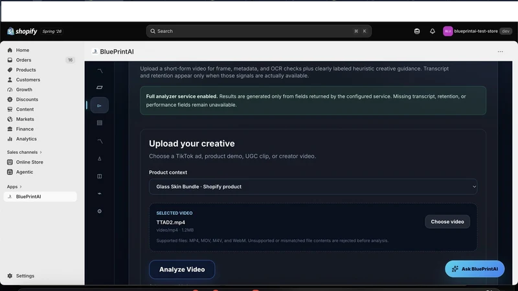Click the Full analyzer service enabled notice
Screen dimensions: 518x291
[x=313, y=101]
